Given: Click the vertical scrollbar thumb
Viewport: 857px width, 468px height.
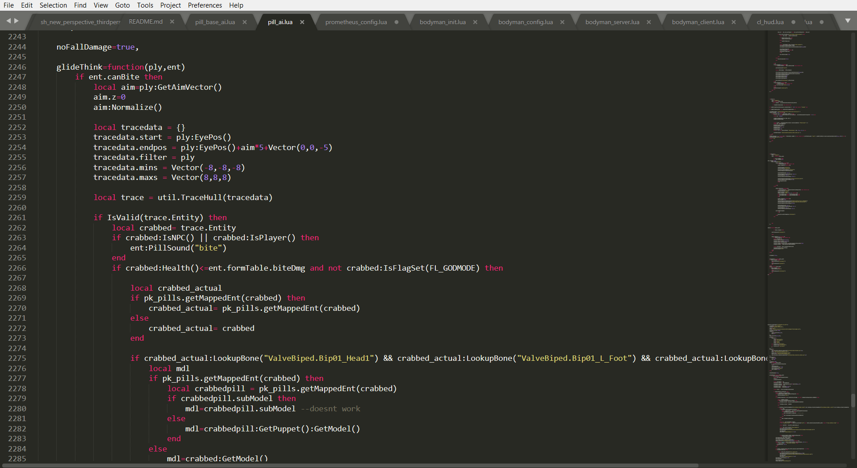Looking at the screenshot, I should (x=853, y=401).
